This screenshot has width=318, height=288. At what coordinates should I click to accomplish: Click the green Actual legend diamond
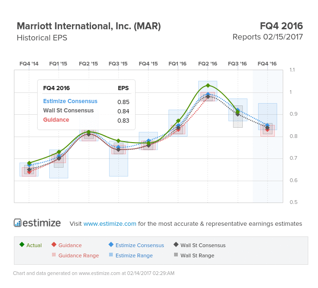pos(22,244)
